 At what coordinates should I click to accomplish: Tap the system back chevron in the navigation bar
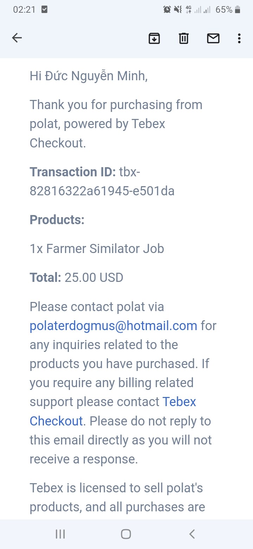click(x=192, y=534)
